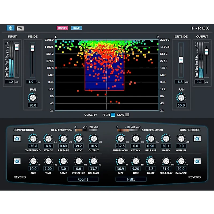This screenshot has height=214, width=214.
Task: Click the OUTSIDE level fader handle
Action: [x=181, y=59]
